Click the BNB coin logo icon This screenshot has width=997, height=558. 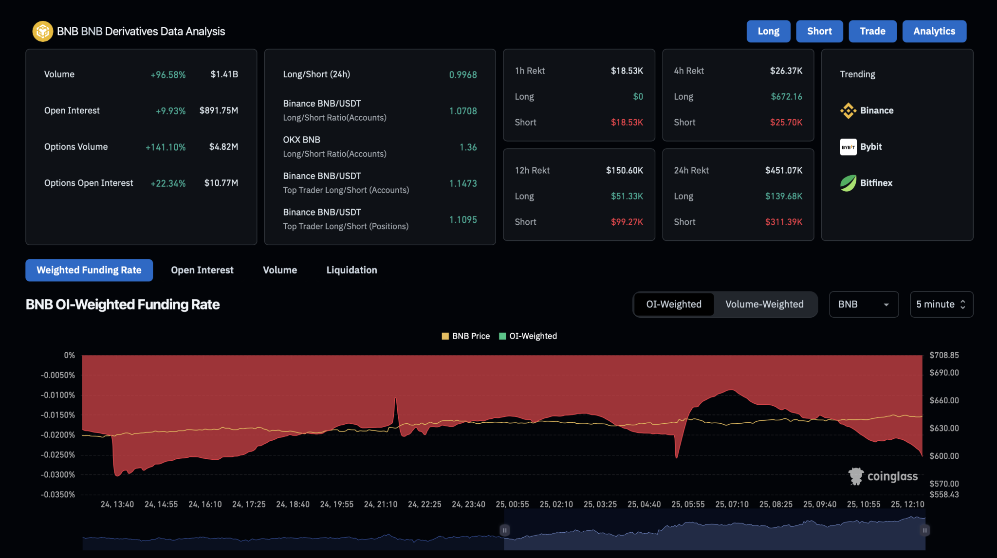click(42, 31)
